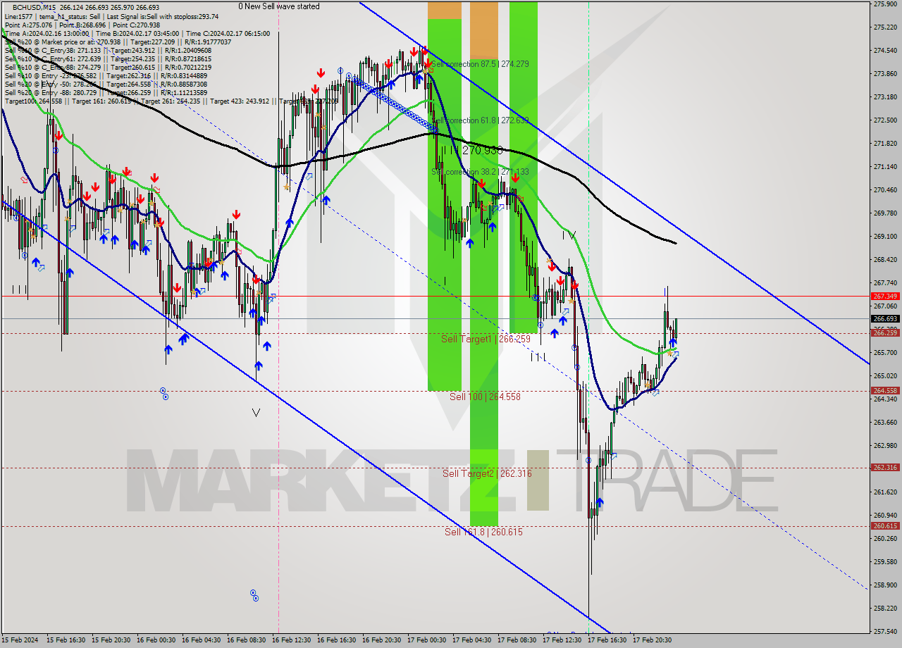The width and height of the screenshot is (902, 648).
Task: Click the 262.316 price axis tag
Action: (885, 468)
